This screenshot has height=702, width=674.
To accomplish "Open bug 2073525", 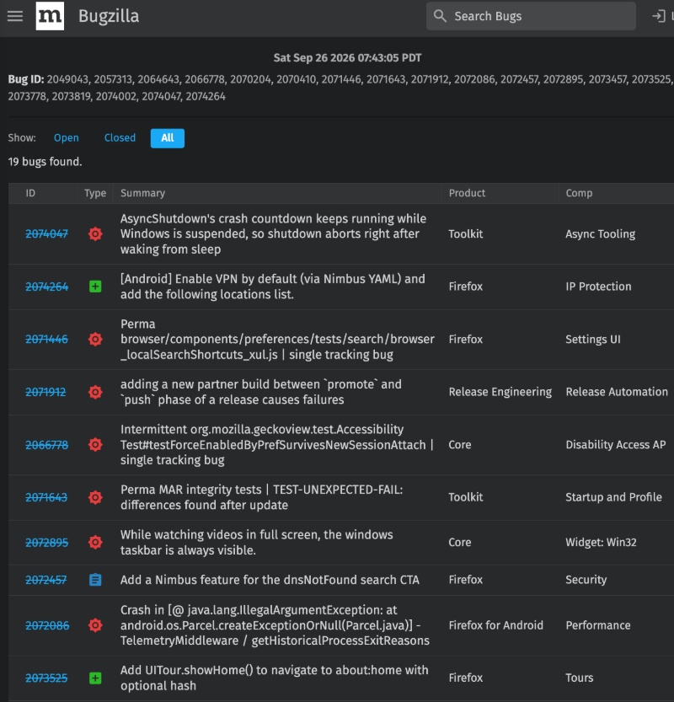I will pos(46,678).
